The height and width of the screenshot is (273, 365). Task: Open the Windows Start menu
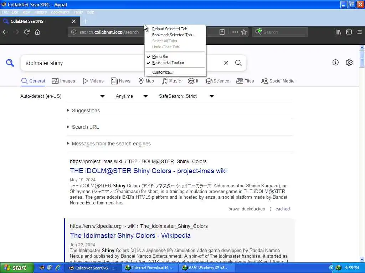(x=17, y=268)
